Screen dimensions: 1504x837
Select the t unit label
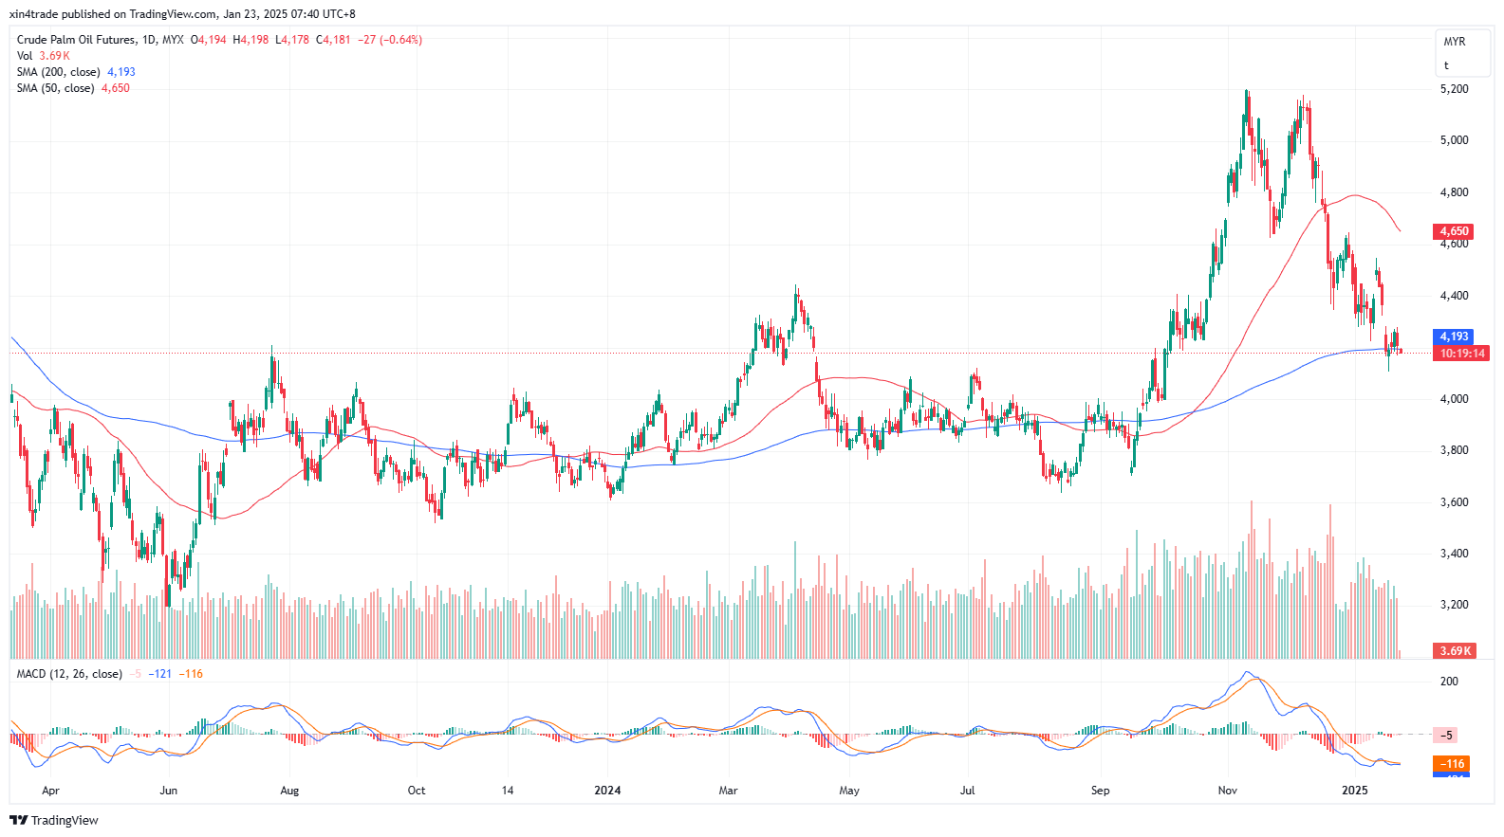(1446, 65)
